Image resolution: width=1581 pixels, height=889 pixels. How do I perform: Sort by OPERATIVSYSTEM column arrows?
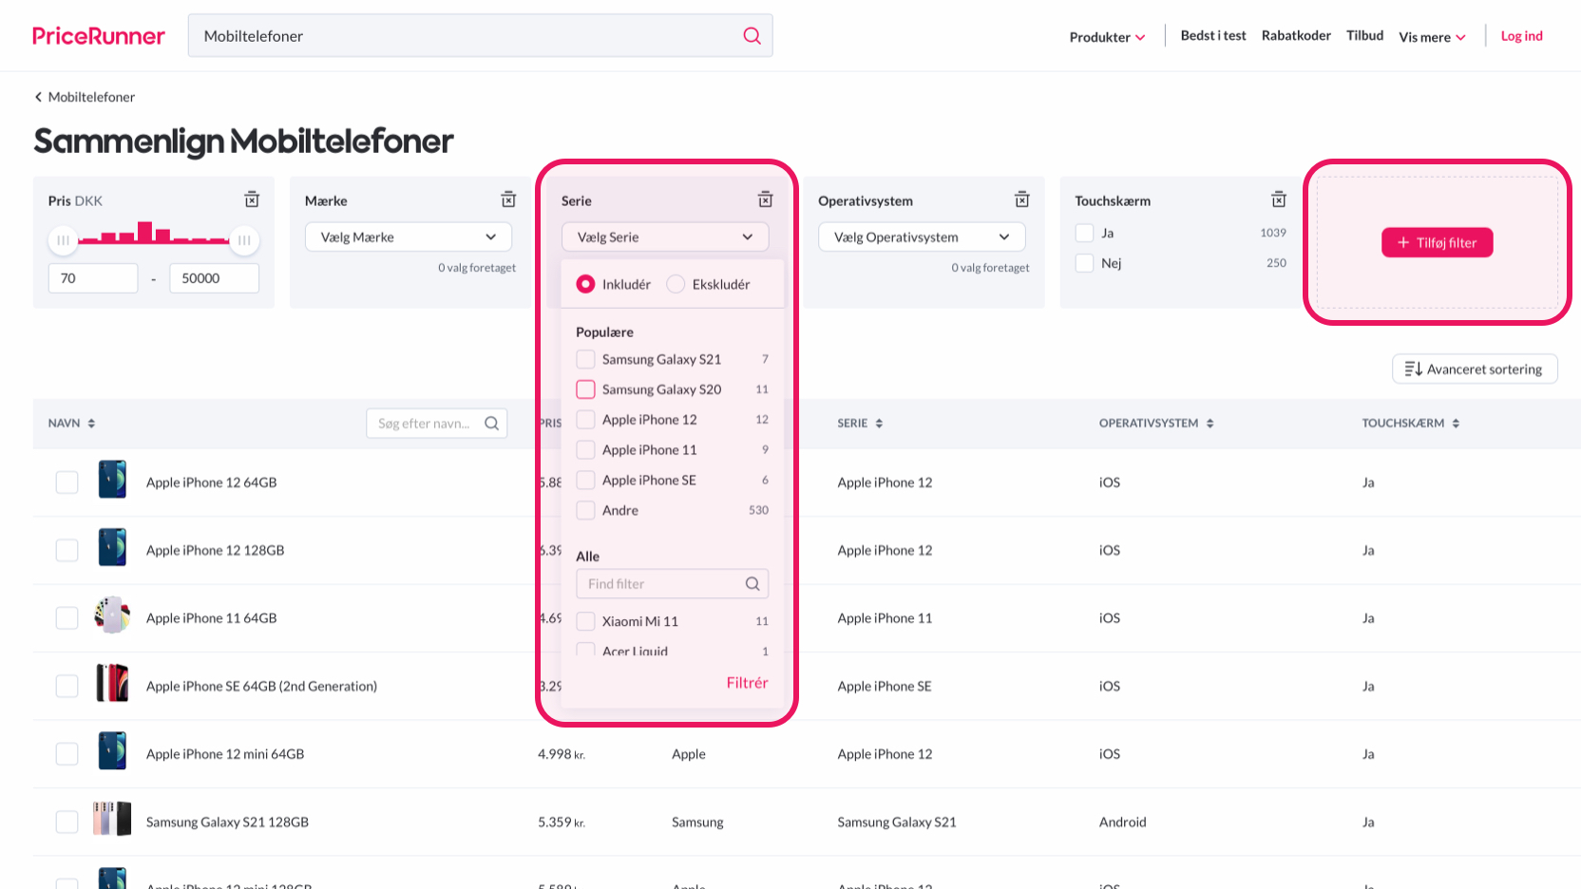pyautogui.click(x=1210, y=424)
